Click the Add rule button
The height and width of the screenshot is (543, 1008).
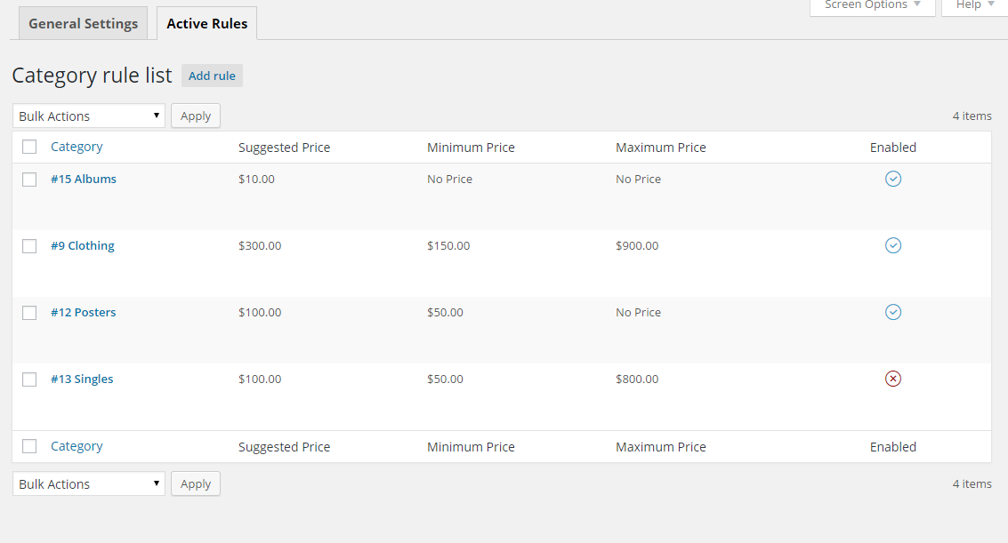click(212, 76)
